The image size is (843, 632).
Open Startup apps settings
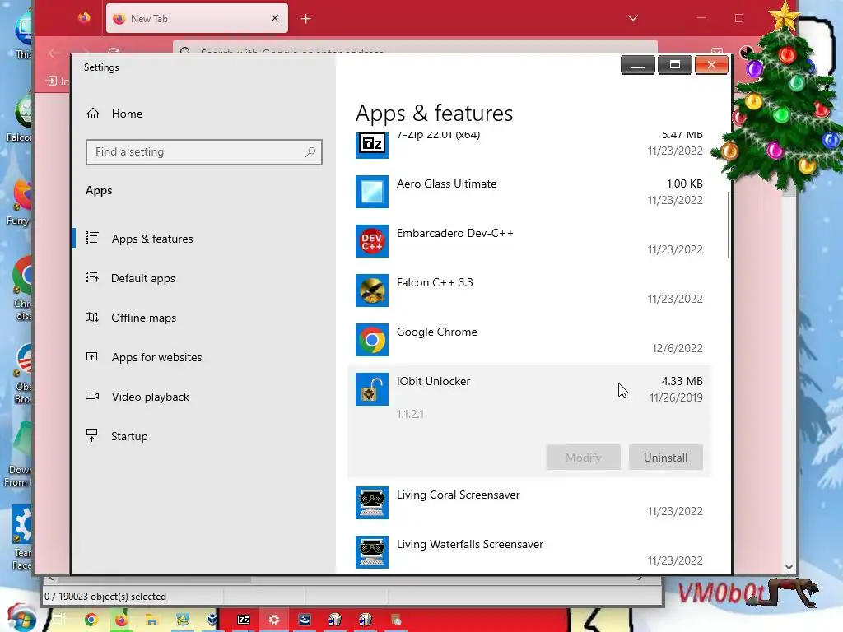click(x=129, y=436)
